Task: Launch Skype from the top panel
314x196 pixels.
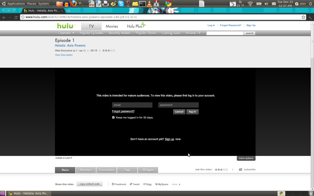Action: [x=121, y=4]
